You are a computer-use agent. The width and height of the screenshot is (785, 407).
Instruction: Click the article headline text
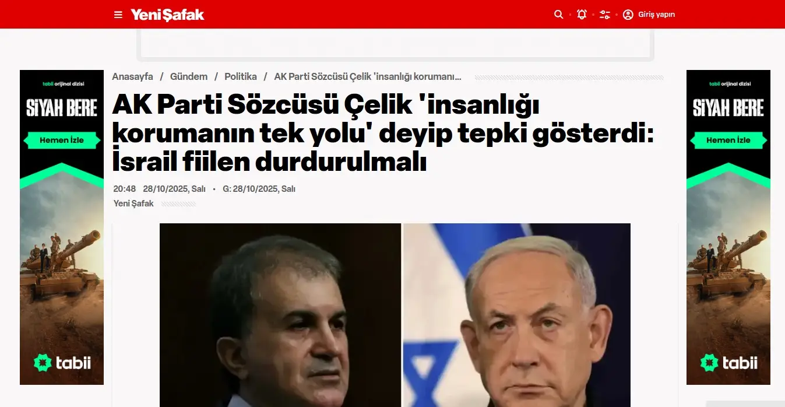383,134
